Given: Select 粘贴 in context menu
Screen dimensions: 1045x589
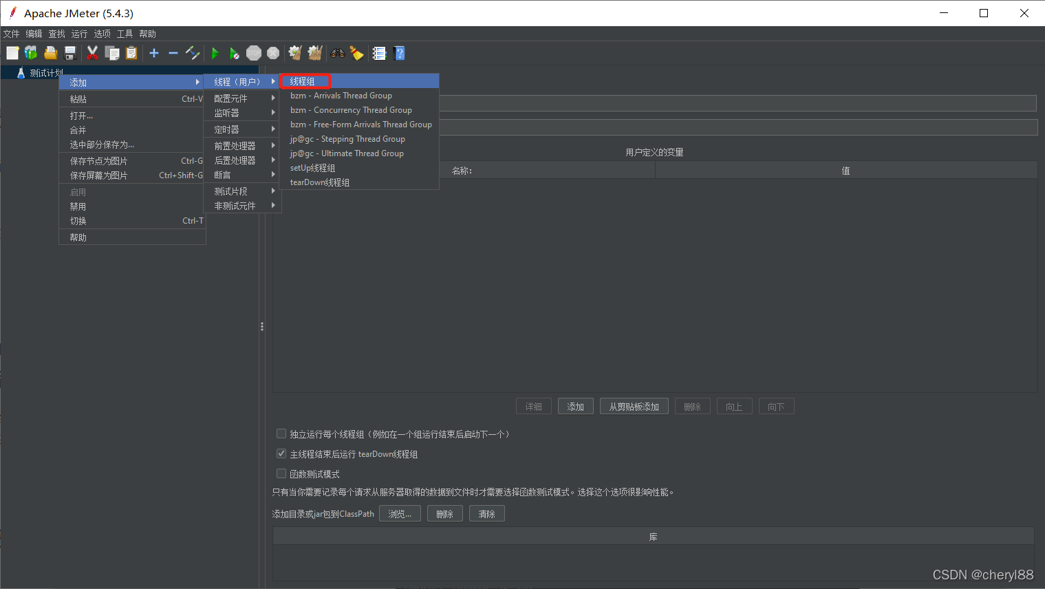Looking at the screenshot, I should pos(132,99).
